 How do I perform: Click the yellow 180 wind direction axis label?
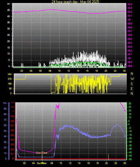10,84
